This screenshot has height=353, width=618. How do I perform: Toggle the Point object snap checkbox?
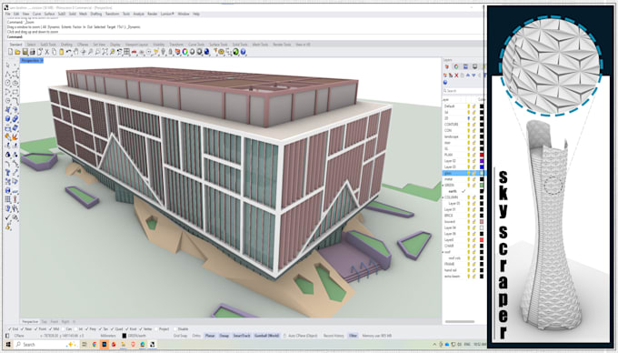[35, 329]
